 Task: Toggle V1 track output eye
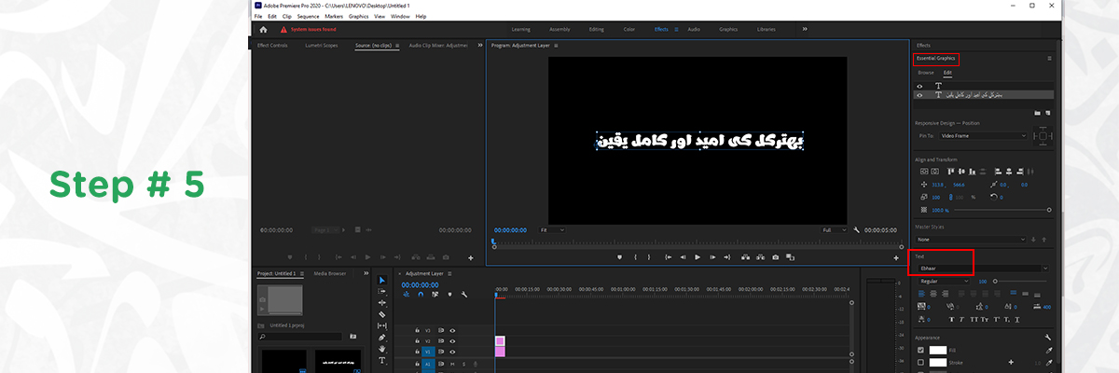pyautogui.click(x=452, y=352)
